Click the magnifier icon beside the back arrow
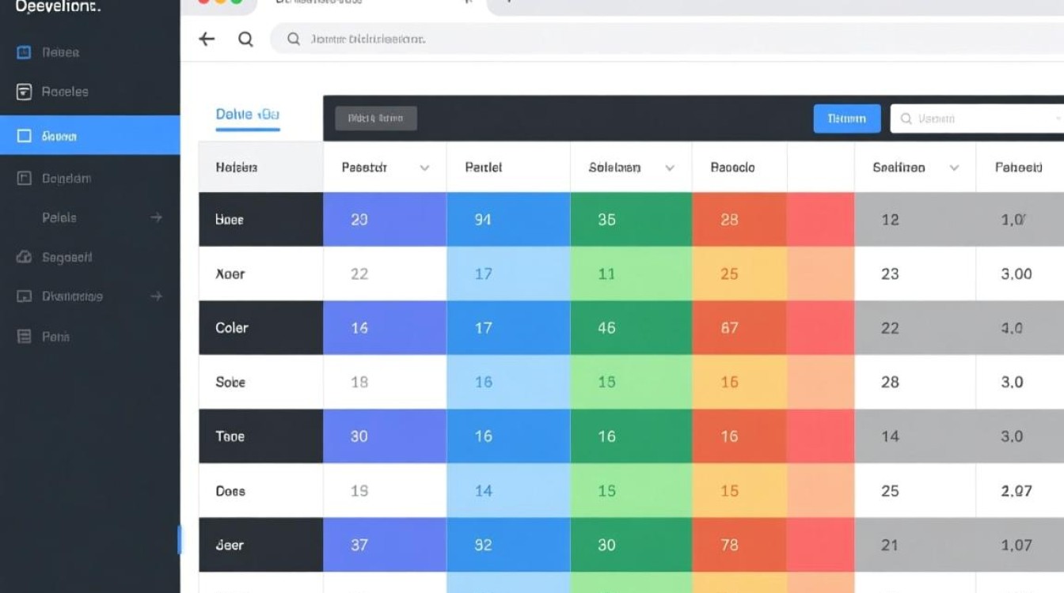The height and width of the screenshot is (593, 1064). pyautogui.click(x=245, y=39)
